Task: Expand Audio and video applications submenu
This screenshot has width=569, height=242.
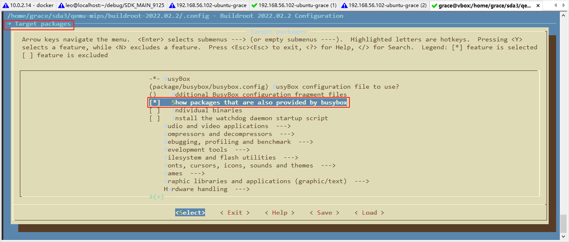Action: tap(227, 126)
